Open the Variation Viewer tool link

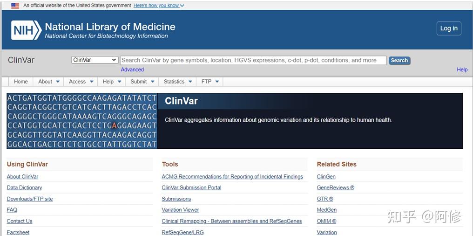click(180, 210)
